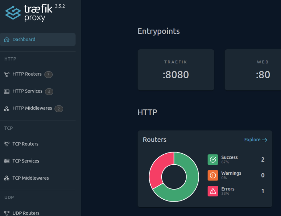
Task: Click the Success count value 2
Action: pos(263,159)
